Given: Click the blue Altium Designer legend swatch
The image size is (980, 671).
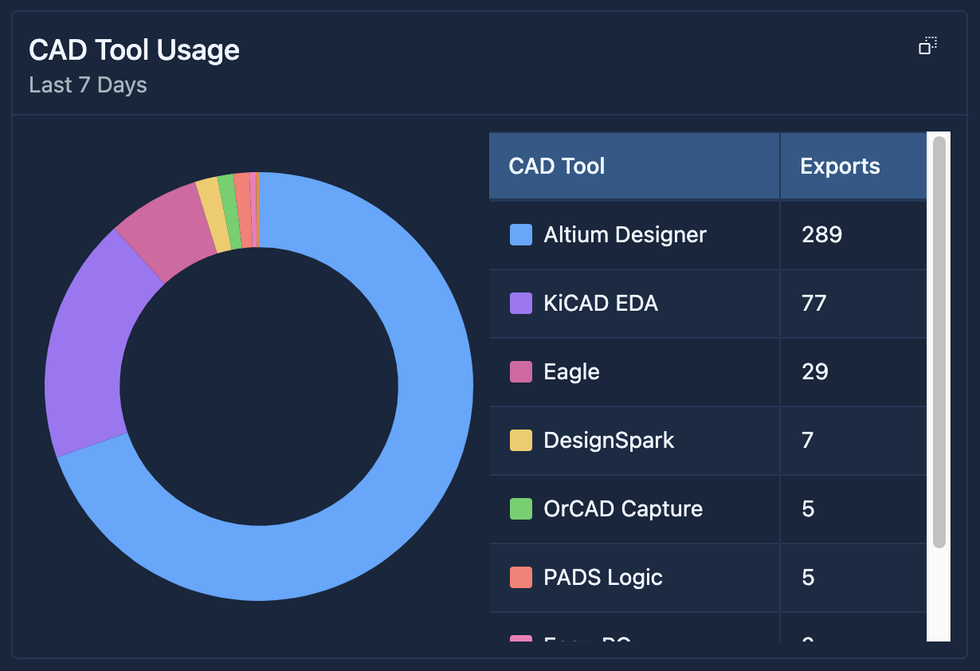Looking at the screenshot, I should [x=521, y=235].
